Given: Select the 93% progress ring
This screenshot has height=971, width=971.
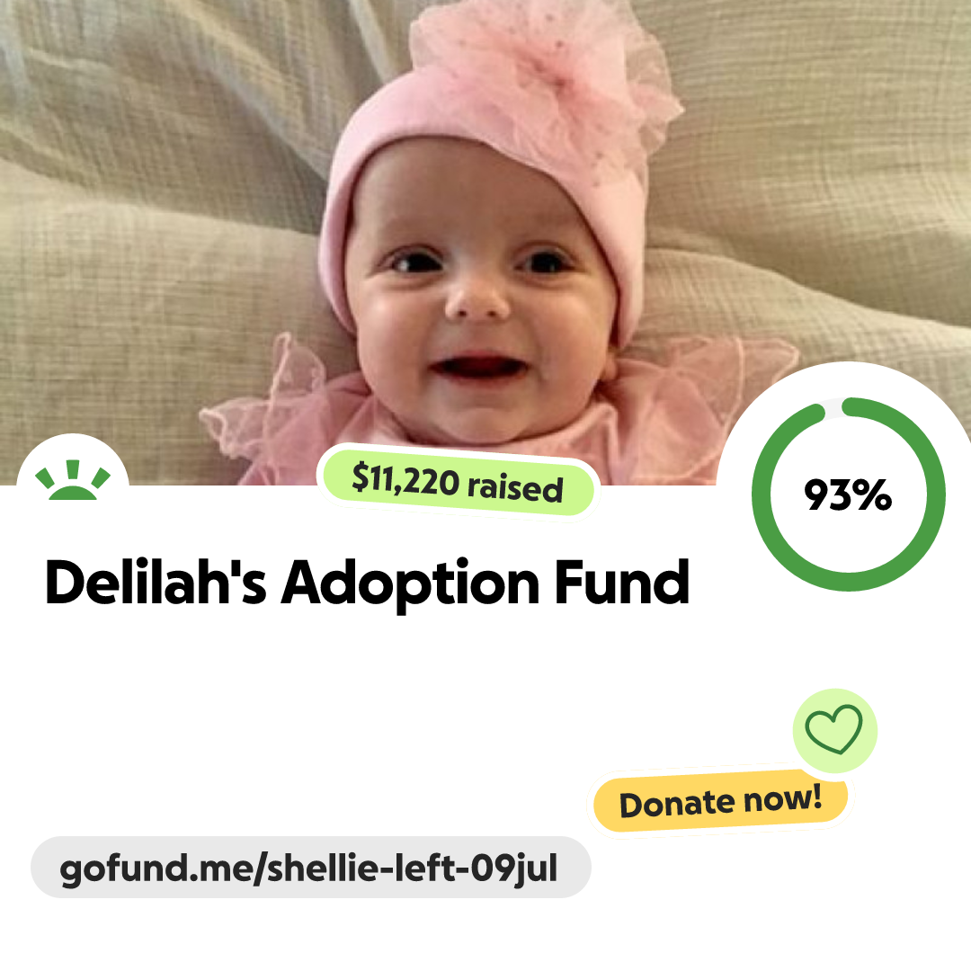Looking at the screenshot, I should [849, 494].
